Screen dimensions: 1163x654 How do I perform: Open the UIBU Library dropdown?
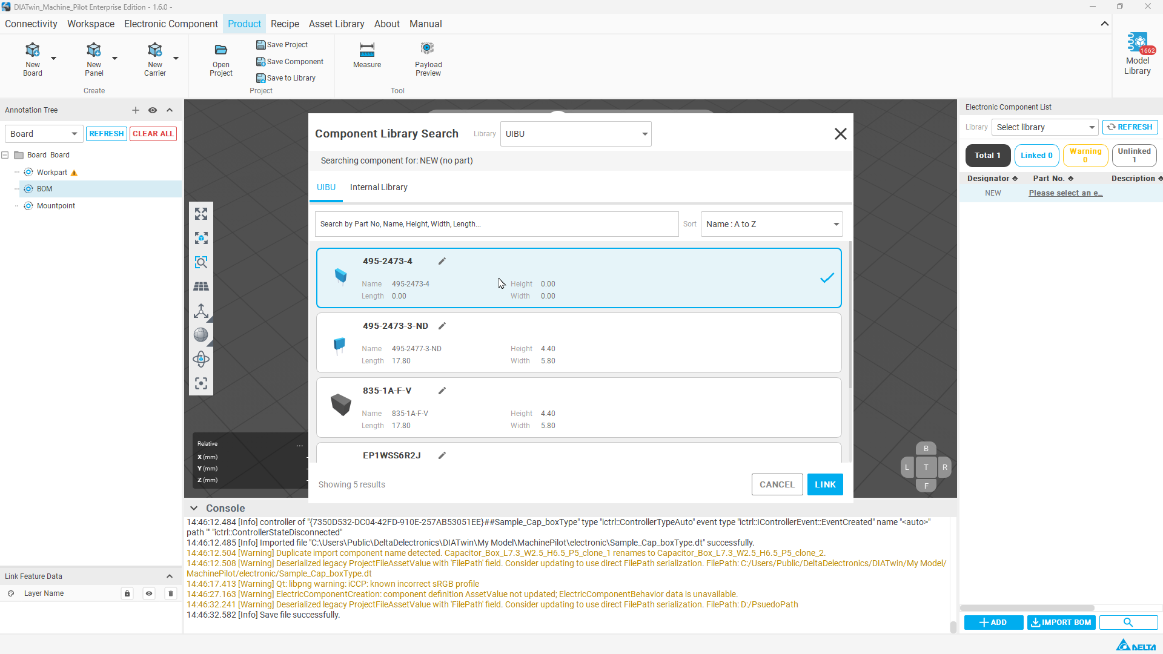(575, 134)
